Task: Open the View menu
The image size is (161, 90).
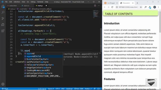Action: coord(23,2)
